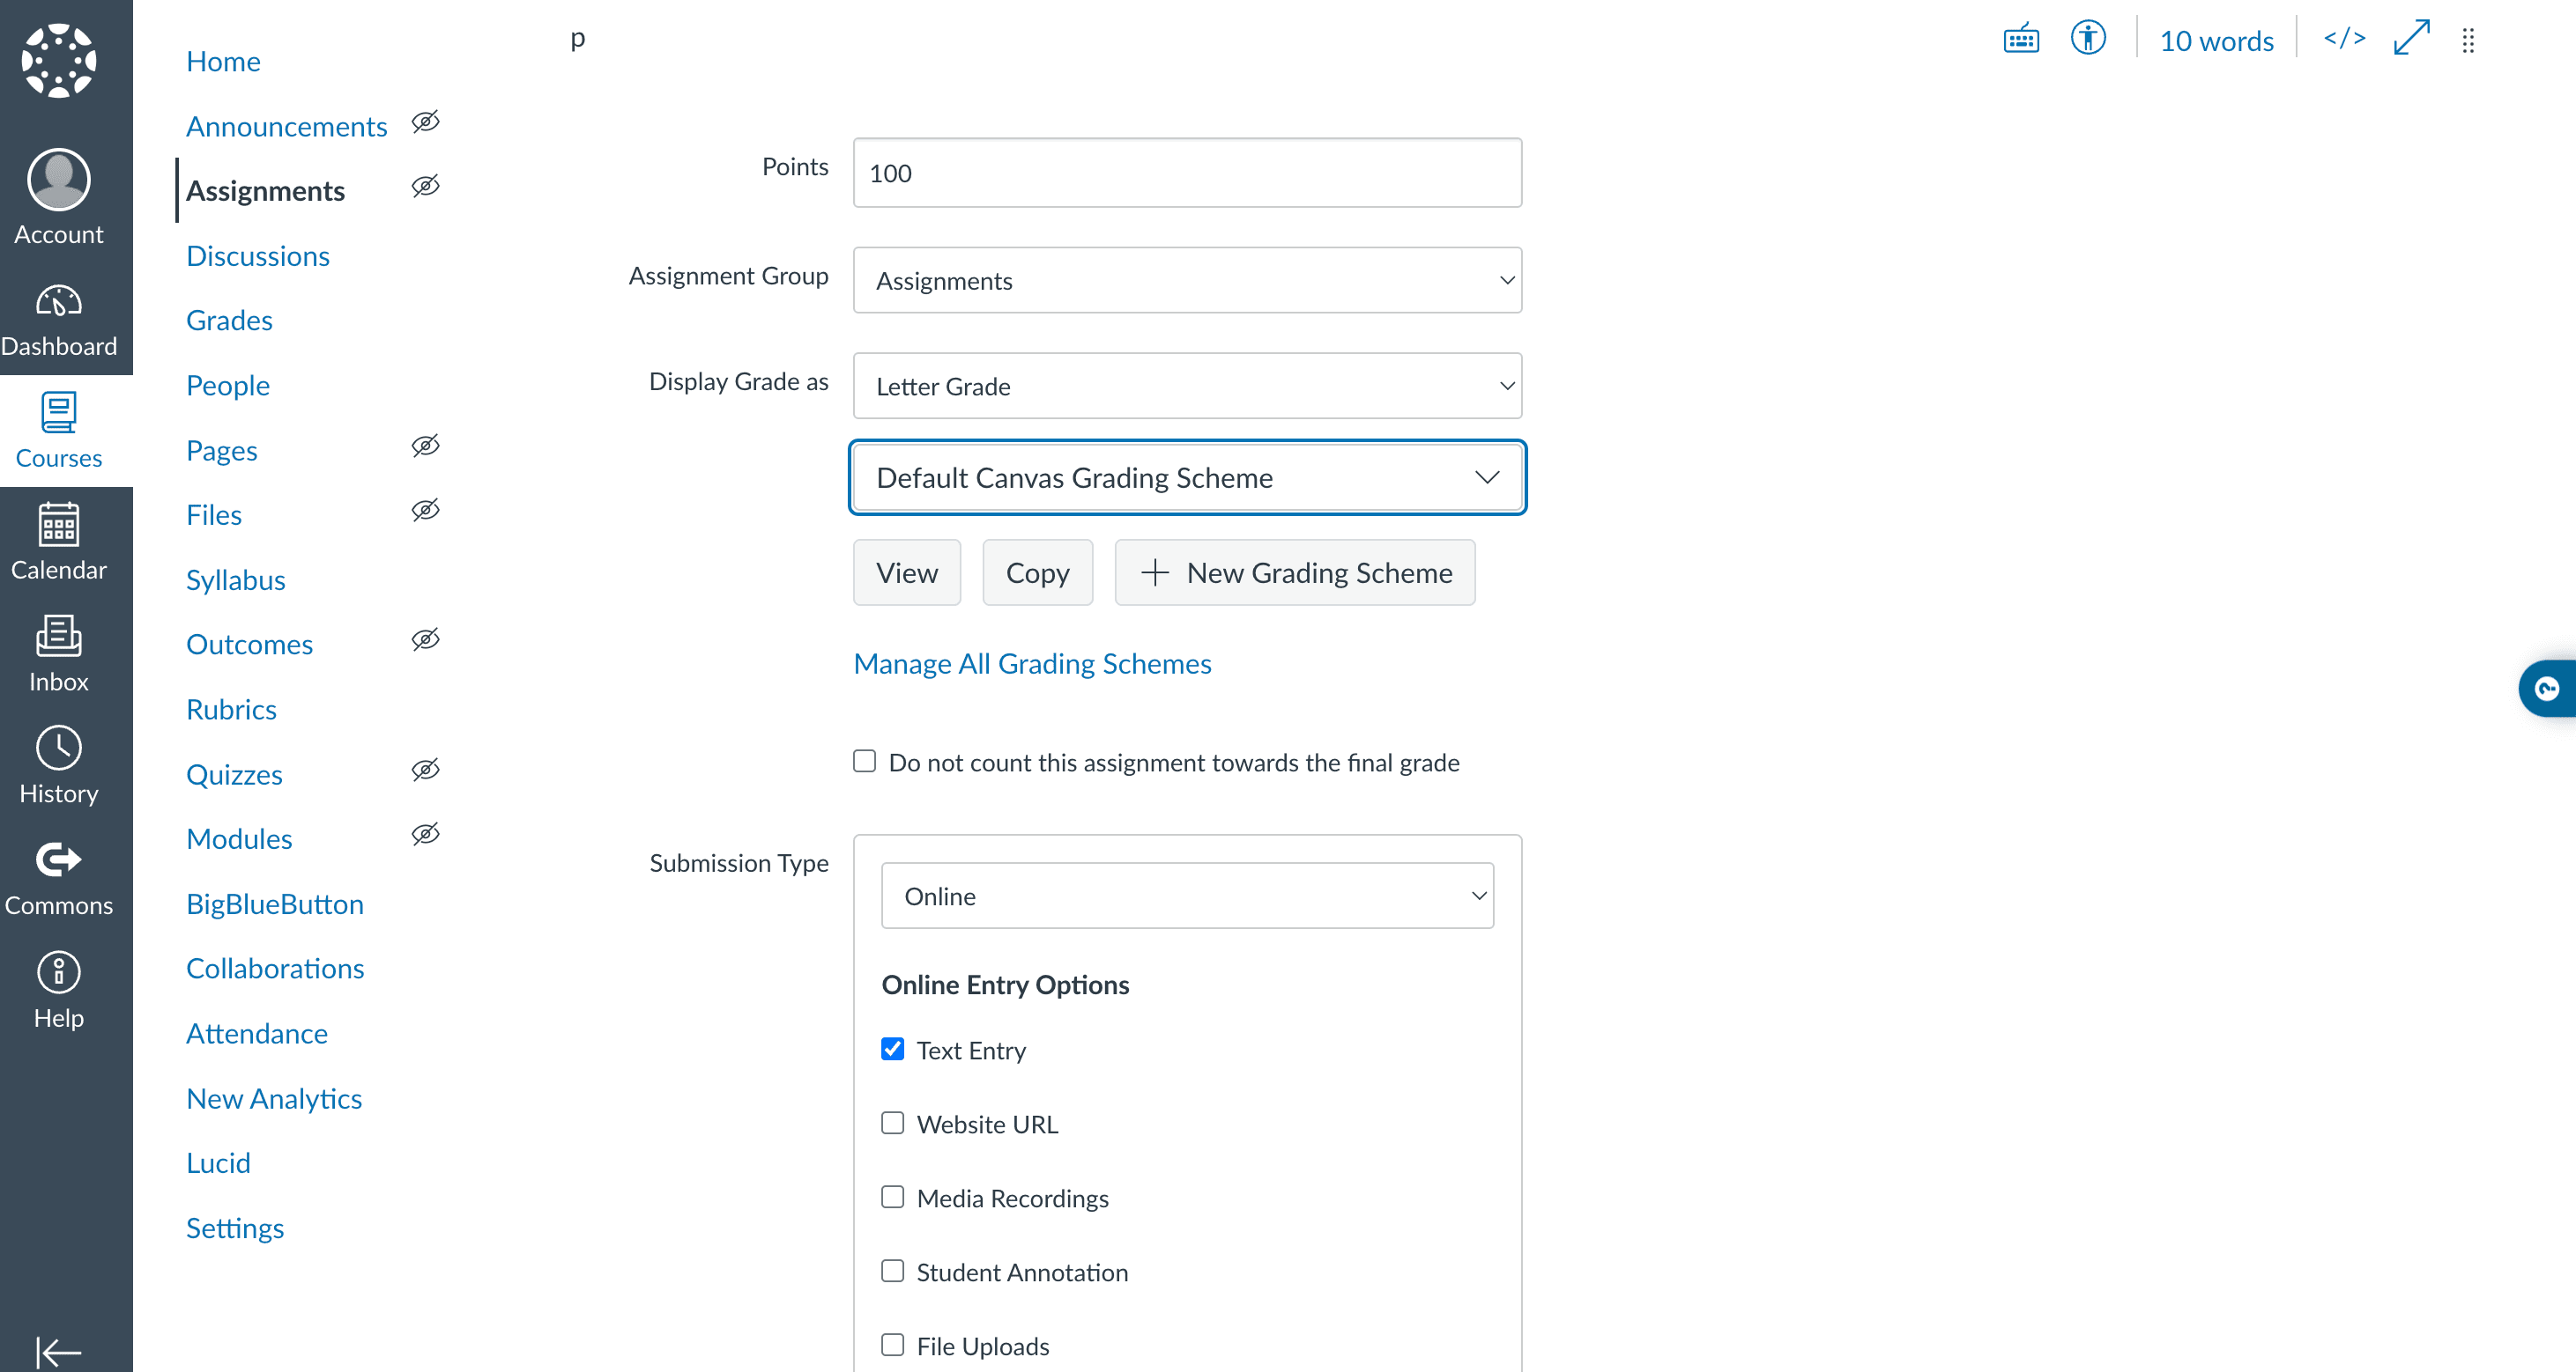The image size is (2576, 1372).
Task: Switch to HTML editor view icon
Action: coord(2344,40)
